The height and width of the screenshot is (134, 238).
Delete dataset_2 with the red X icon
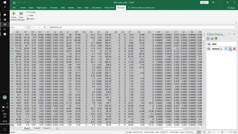(x=234, y=49)
